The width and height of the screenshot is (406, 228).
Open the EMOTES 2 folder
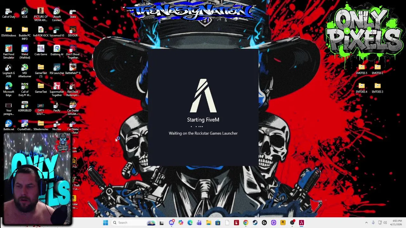point(377,69)
